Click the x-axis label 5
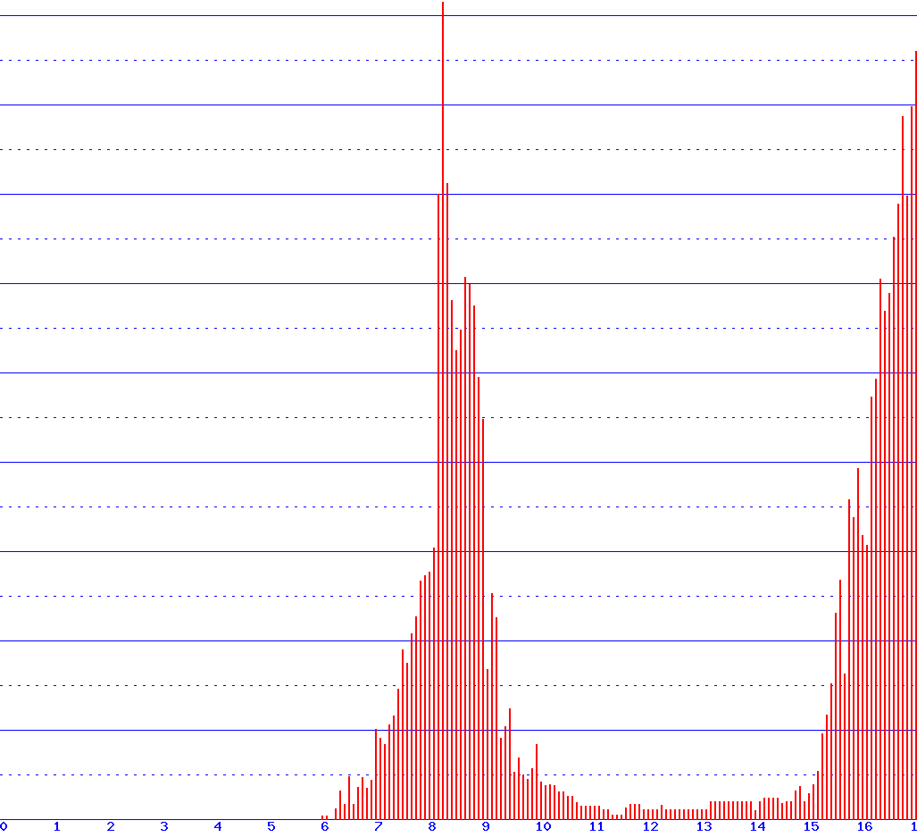Screen dimensions: 917x837 [x=271, y=826]
